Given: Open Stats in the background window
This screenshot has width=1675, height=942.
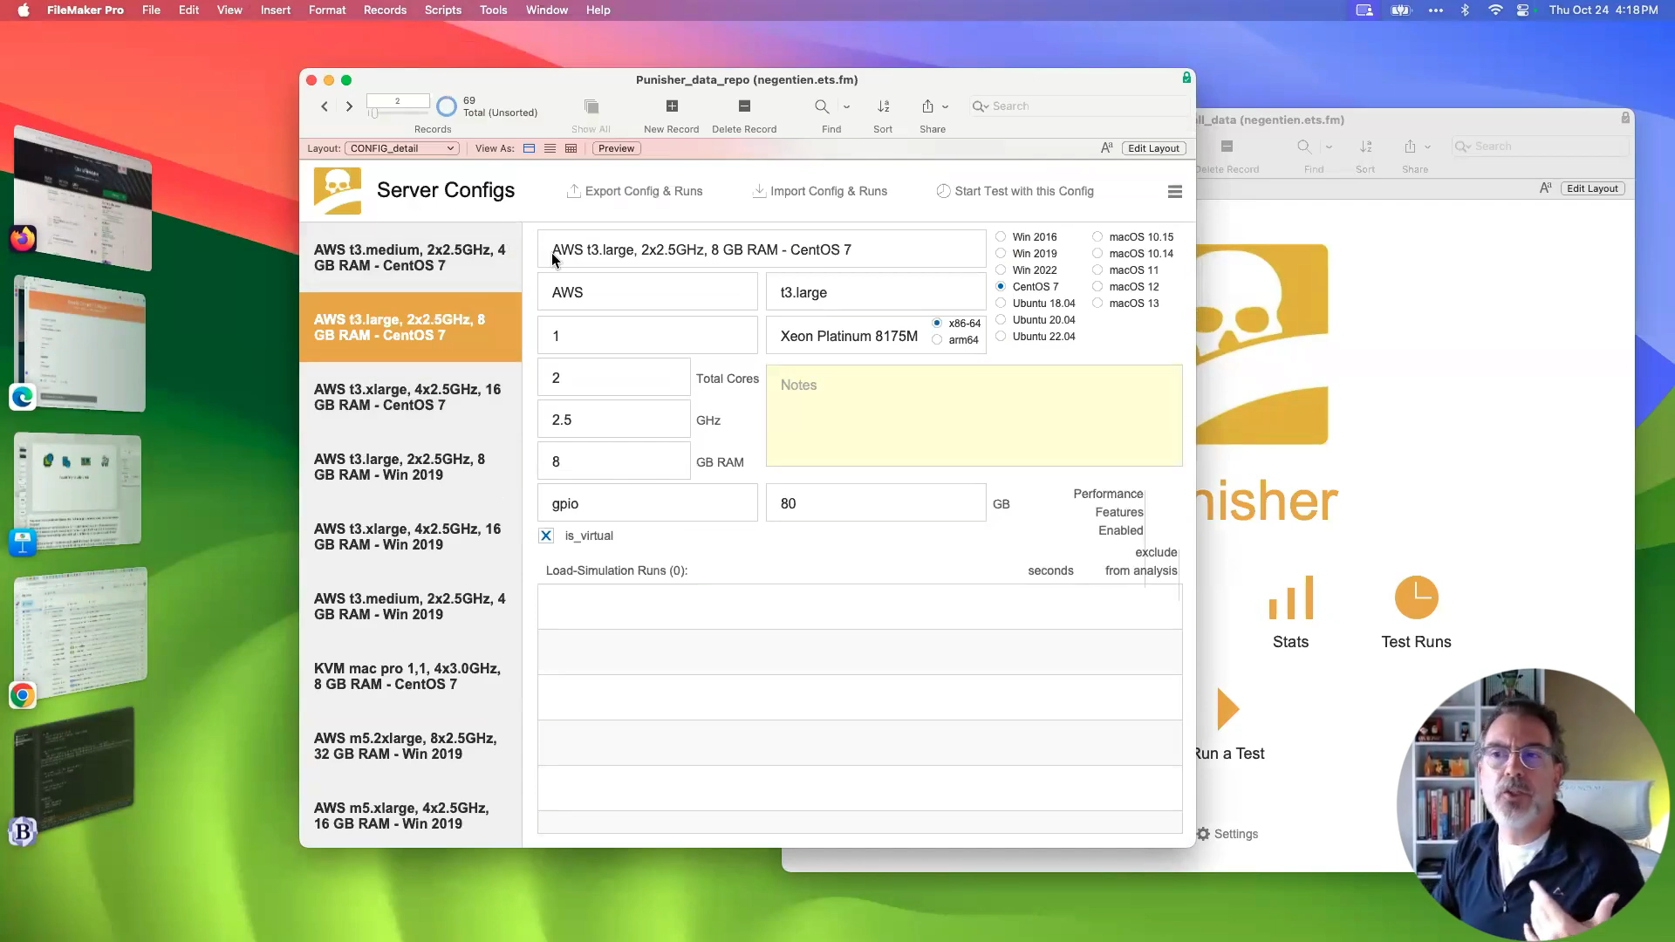Looking at the screenshot, I should tap(1290, 612).
